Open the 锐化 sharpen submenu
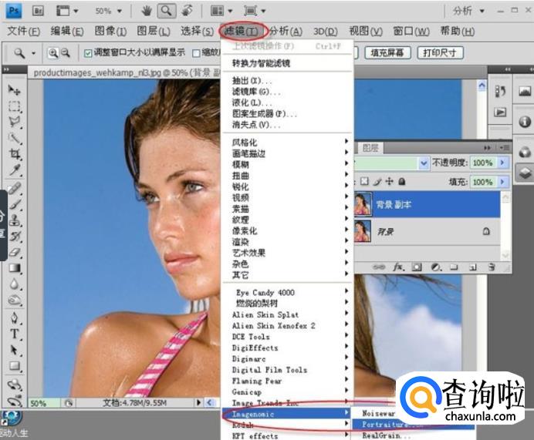 [287, 186]
